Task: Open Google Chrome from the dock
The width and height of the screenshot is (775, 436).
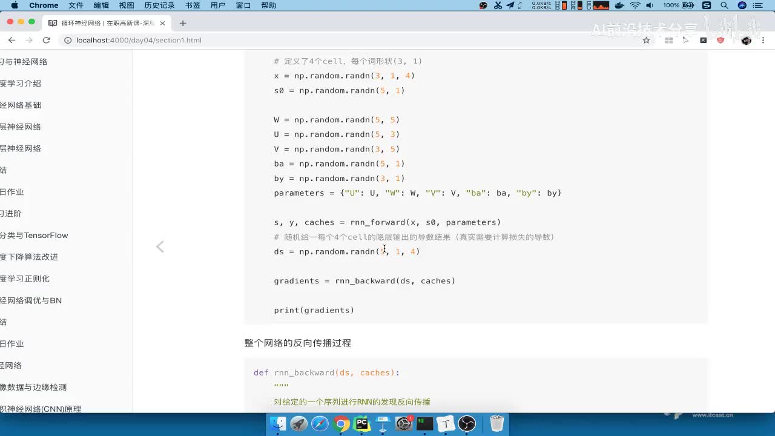Action: point(341,423)
